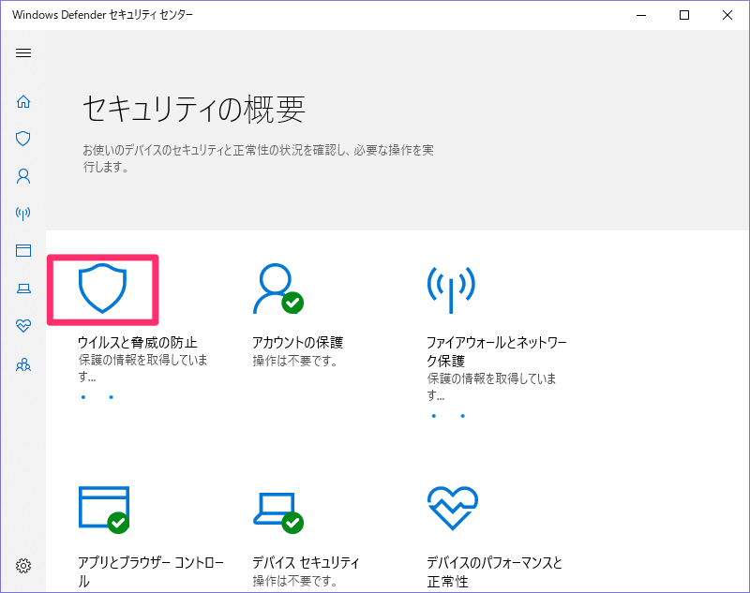Click the セキュリティの概要 heading

click(x=194, y=109)
